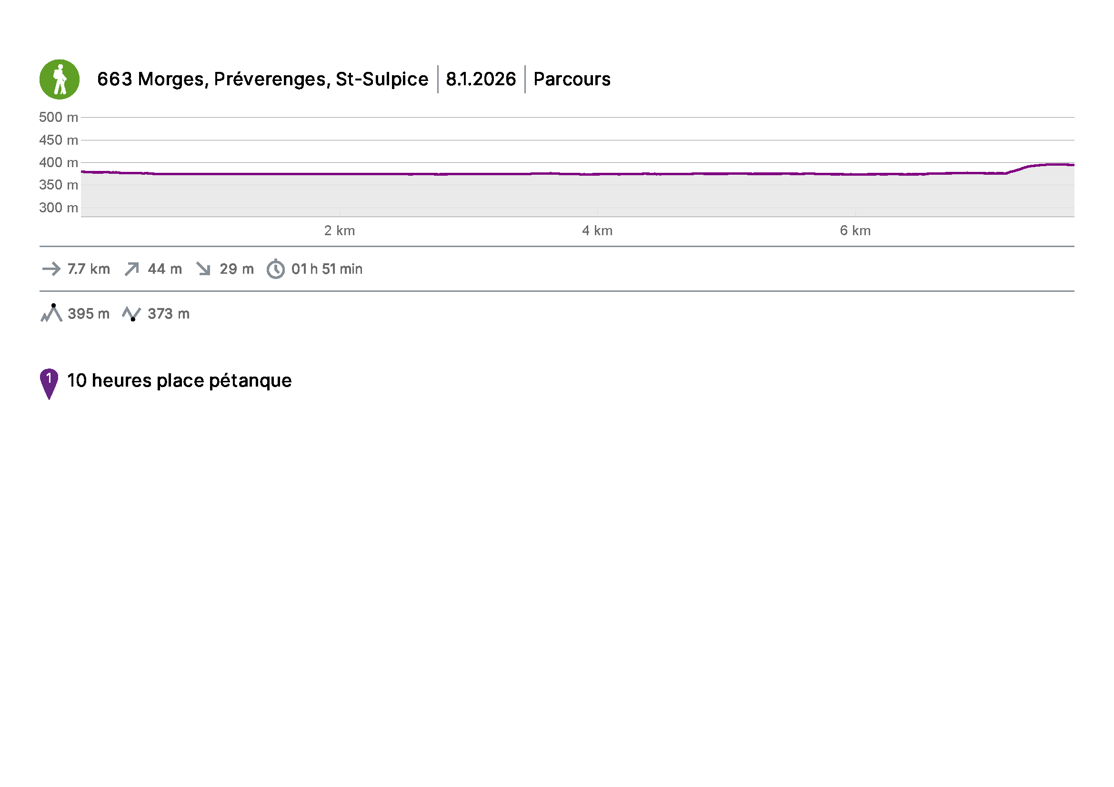The width and height of the screenshot is (1114, 787).
Task: Click the 01 h 51 min duration text
Action: pyautogui.click(x=327, y=269)
